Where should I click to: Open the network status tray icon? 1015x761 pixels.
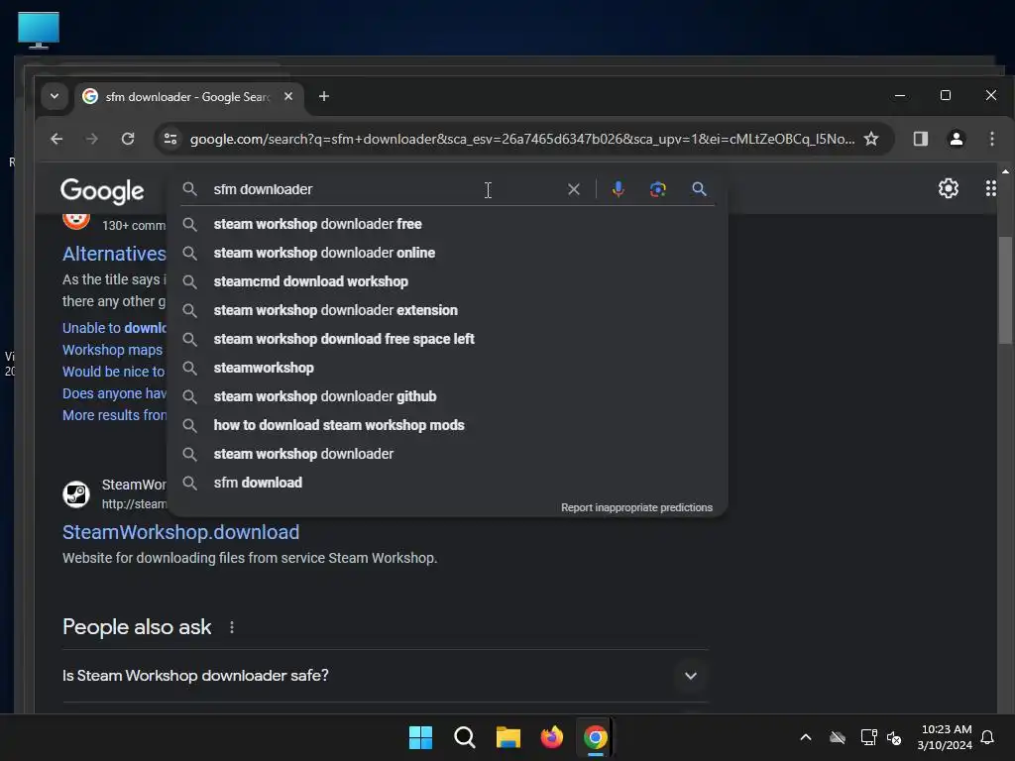pyautogui.click(x=868, y=737)
